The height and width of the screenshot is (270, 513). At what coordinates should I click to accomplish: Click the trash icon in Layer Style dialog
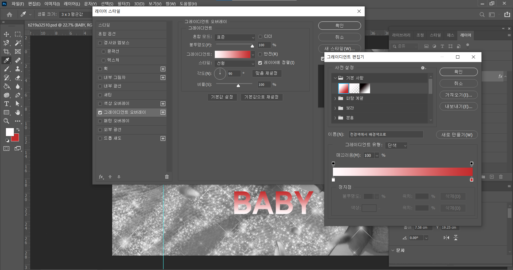click(x=167, y=177)
